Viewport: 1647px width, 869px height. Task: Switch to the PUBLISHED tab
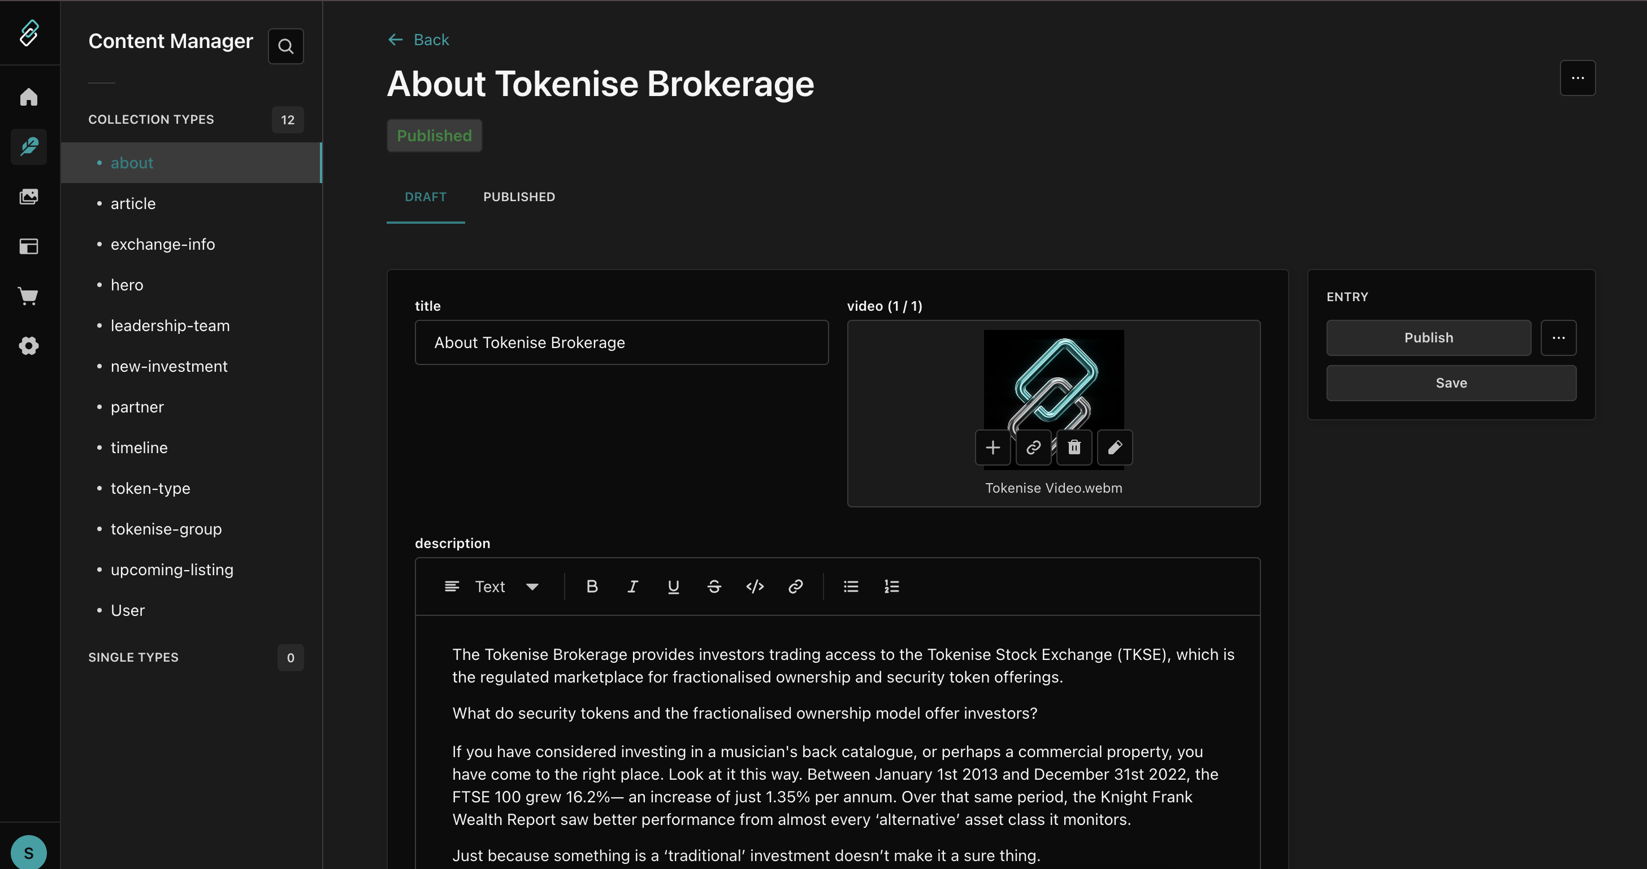(x=518, y=197)
